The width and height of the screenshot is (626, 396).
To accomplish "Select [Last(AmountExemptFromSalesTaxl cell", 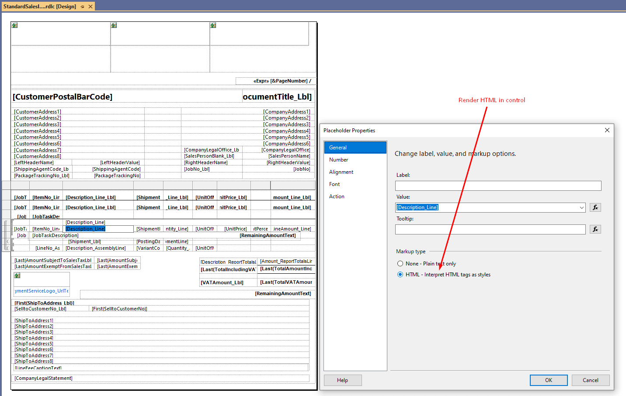I will pyautogui.click(x=53, y=266).
